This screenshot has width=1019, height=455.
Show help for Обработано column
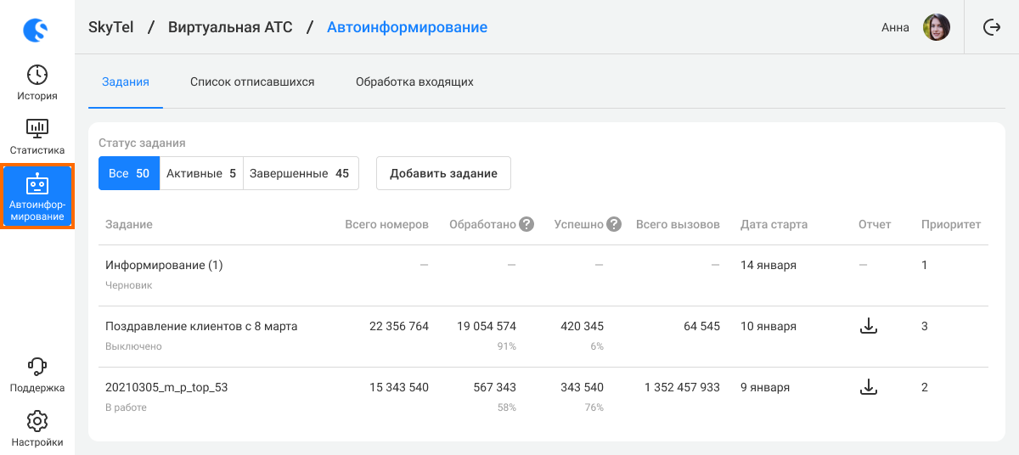526,225
